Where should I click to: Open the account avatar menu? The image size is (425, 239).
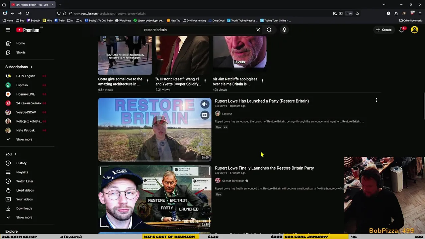coord(414,30)
